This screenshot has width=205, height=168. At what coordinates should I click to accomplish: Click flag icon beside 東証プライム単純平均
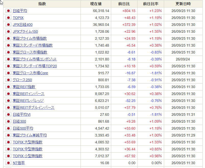point(8,135)
